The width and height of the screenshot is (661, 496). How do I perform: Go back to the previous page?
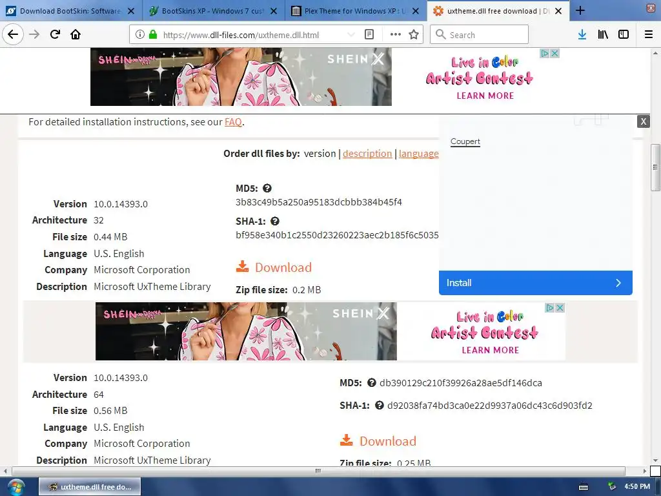(x=13, y=34)
